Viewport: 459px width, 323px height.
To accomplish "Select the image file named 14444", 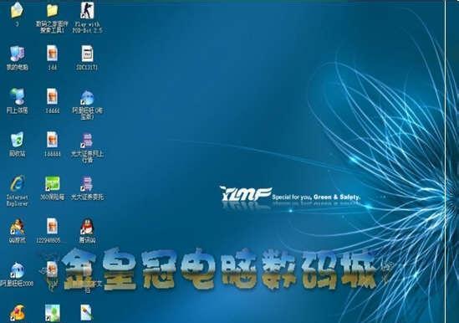I will point(52,96).
